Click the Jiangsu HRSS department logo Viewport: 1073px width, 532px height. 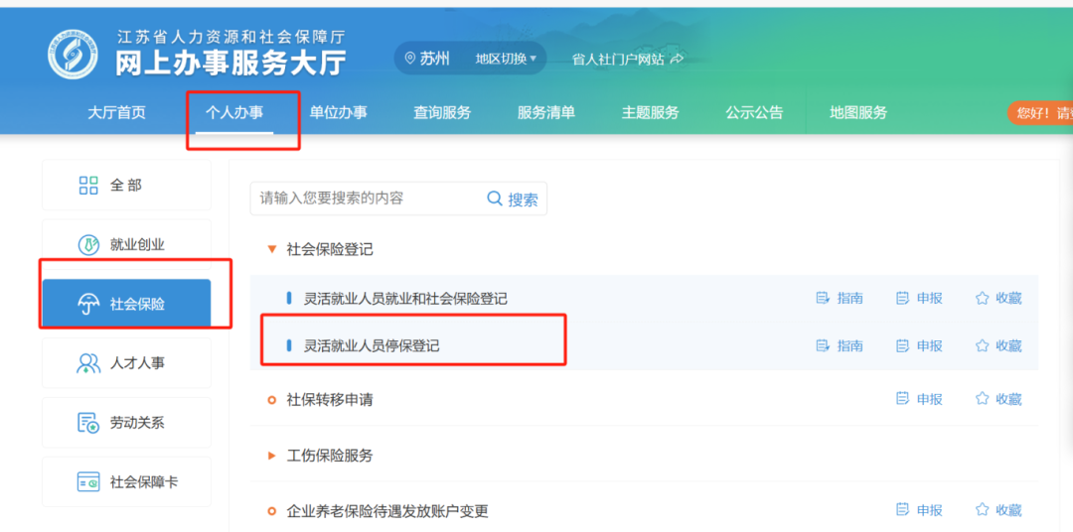point(74,54)
